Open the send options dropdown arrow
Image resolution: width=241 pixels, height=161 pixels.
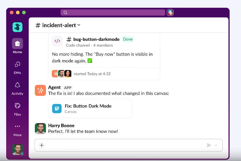coord(216,145)
